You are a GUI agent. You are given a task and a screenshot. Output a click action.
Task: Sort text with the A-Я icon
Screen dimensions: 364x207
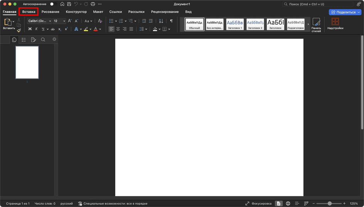pyautogui.click(x=161, y=21)
